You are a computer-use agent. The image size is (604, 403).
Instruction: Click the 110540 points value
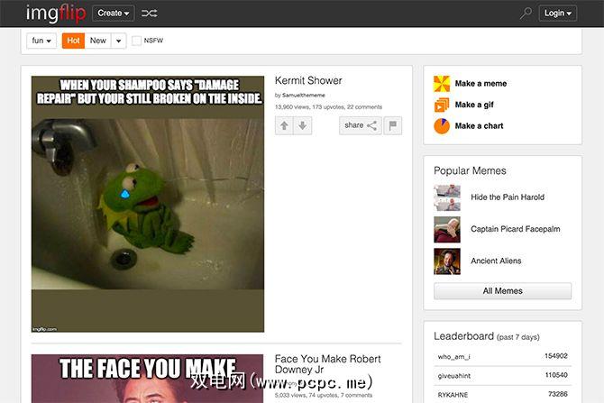[556, 375]
